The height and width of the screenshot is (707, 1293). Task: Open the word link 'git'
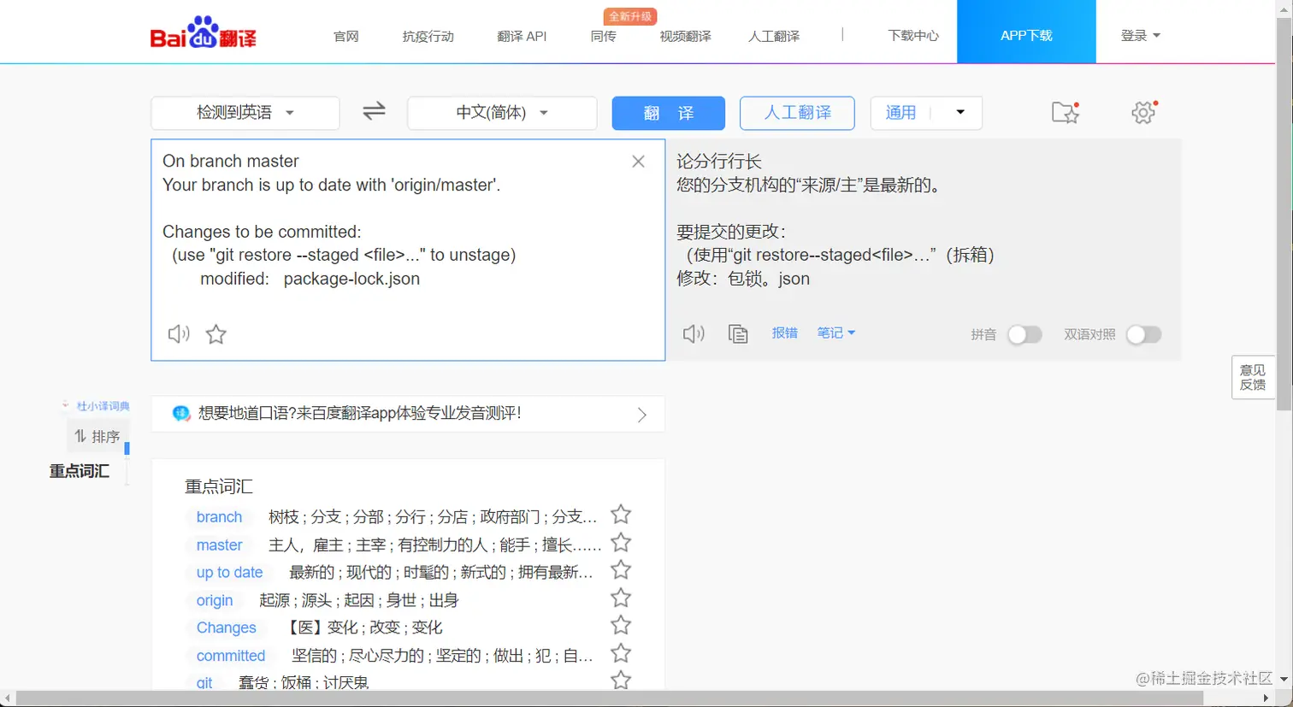(x=204, y=682)
